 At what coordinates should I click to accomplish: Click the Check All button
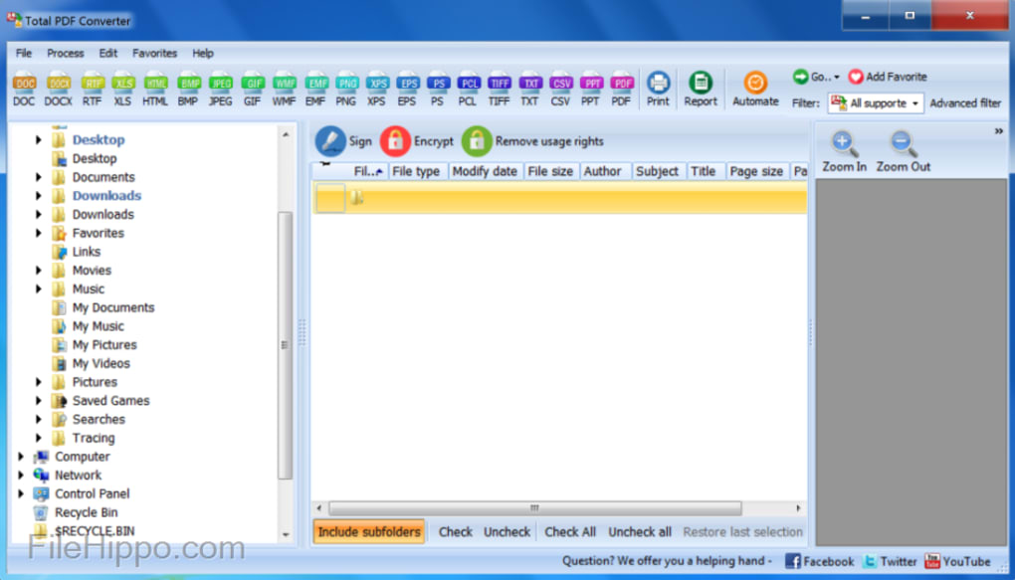569,531
